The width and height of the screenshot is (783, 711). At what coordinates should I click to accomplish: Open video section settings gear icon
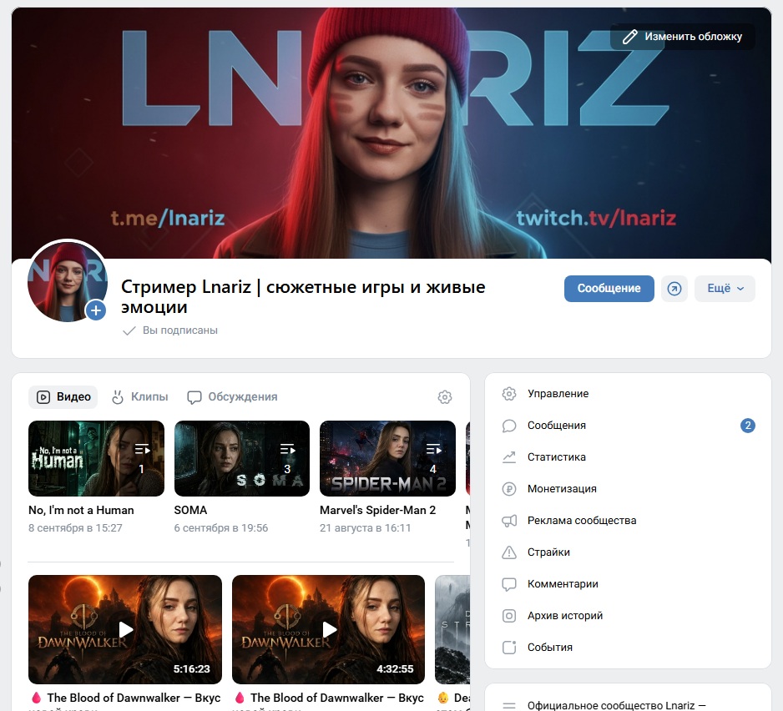click(445, 397)
